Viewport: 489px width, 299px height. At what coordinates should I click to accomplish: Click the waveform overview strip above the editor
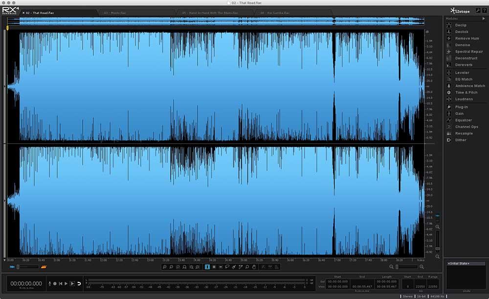216,21
